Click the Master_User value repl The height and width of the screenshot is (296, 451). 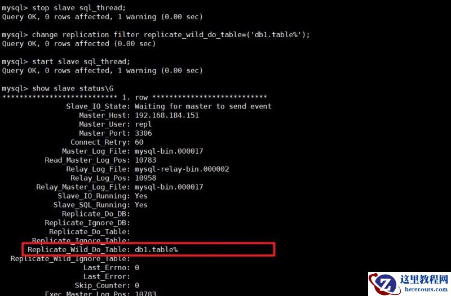point(143,124)
